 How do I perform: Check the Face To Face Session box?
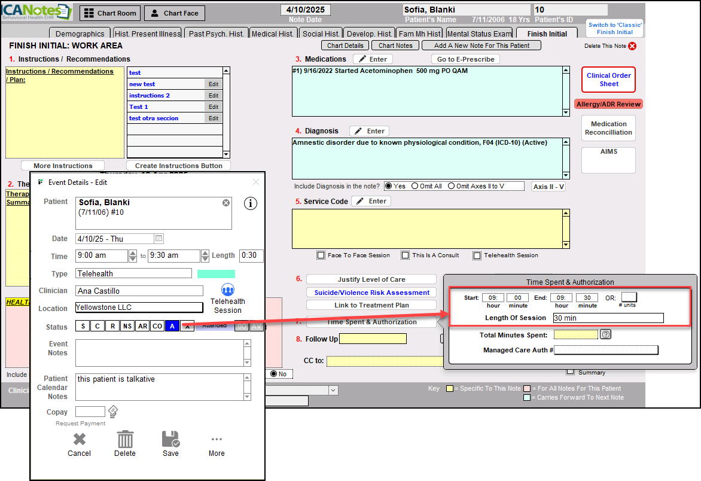[x=321, y=255]
